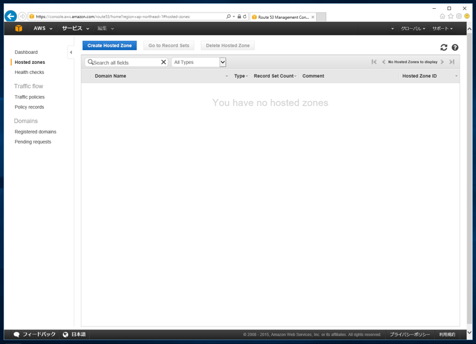Click Delete Hosted Zone button
Screen dimensions: 476x344
(x=228, y=46)
